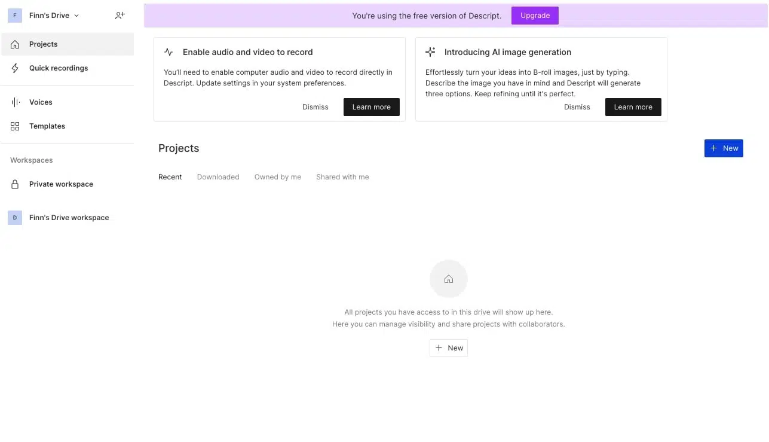The image size is (769, 442).
Task: Select the Private workspace lock icon
Action: click(14, 184)
